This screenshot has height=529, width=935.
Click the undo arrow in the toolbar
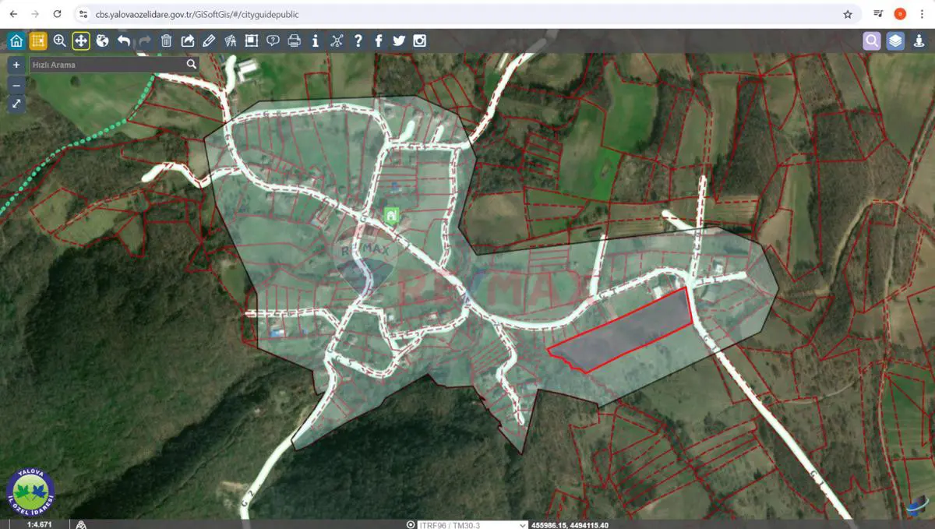coord(123,41)
